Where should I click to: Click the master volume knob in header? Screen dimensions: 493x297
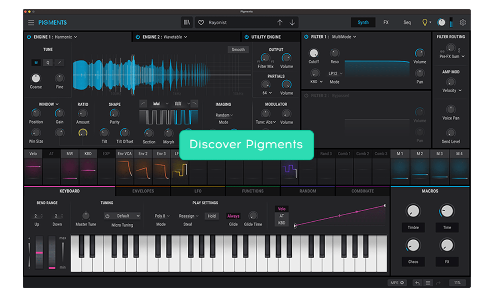tap(442, 23)
